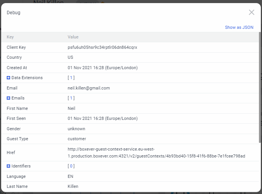
Task: Click the Country value US
Action: (x=70, y=58)
